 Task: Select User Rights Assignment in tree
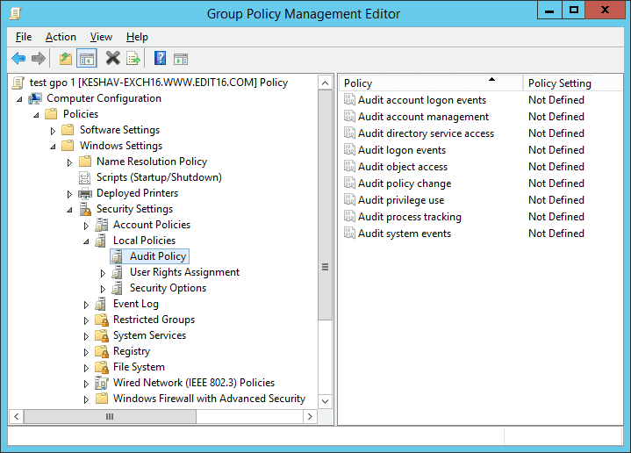tap(184, 272)
